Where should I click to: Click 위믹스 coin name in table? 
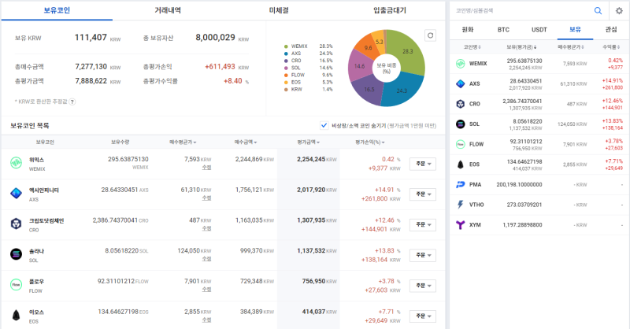click(36, 160)
